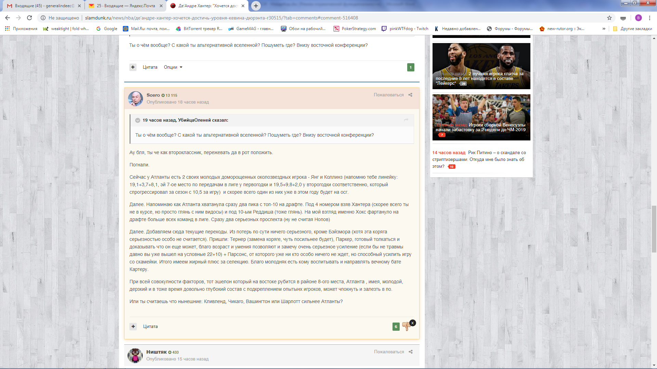Click Пожаловаться on Scero comment
This screenshot has height=369, width=657.
point(389,95)
